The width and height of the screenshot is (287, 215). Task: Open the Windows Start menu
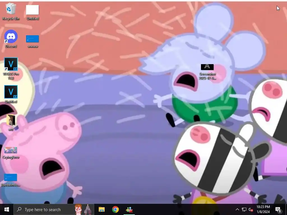(x=7, y=209)
